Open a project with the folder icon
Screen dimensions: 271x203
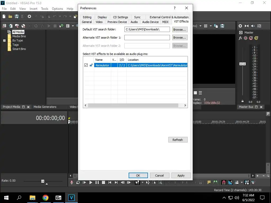coord(10,16)
